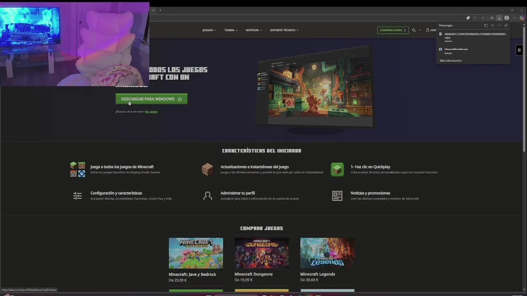Add this page to favorites star
The height and width of the screenshot is (296, 527).
point(483,18)
